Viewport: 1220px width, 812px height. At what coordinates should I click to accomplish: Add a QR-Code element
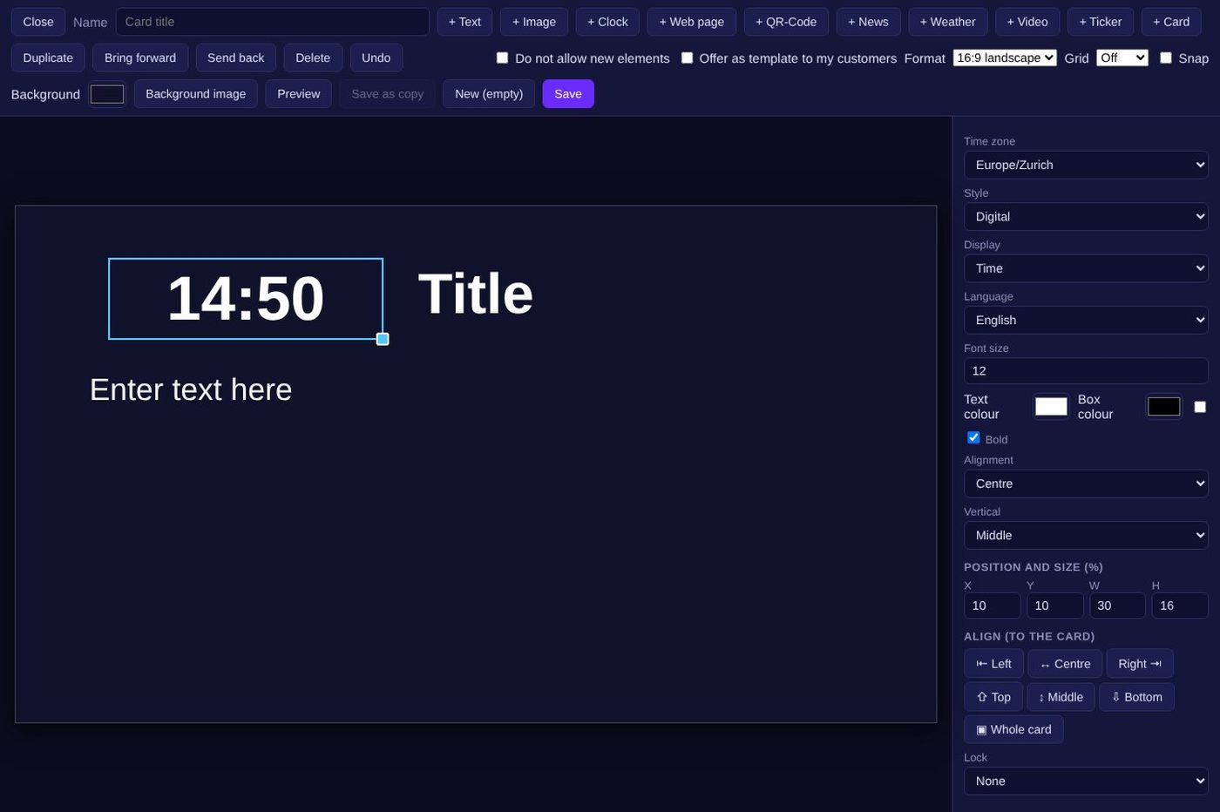point(786,22)
